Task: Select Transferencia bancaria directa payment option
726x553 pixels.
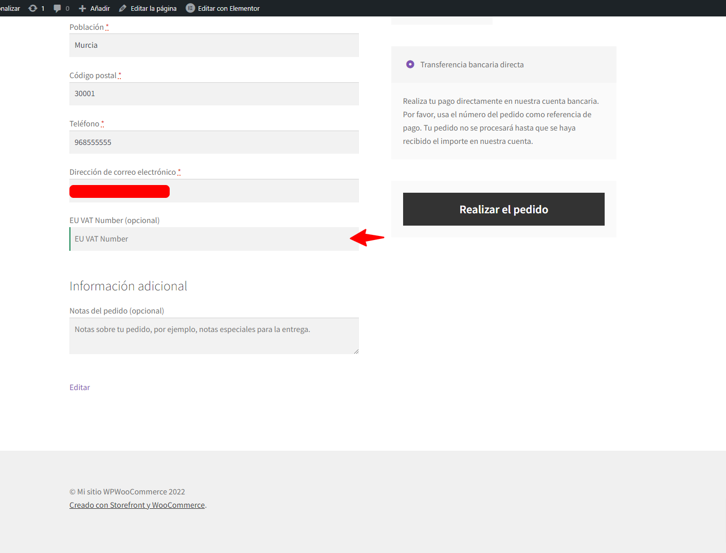Action: 410,64
